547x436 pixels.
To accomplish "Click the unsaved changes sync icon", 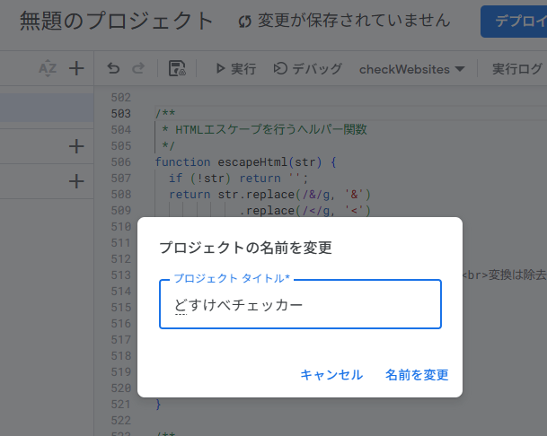I will 245,21.
